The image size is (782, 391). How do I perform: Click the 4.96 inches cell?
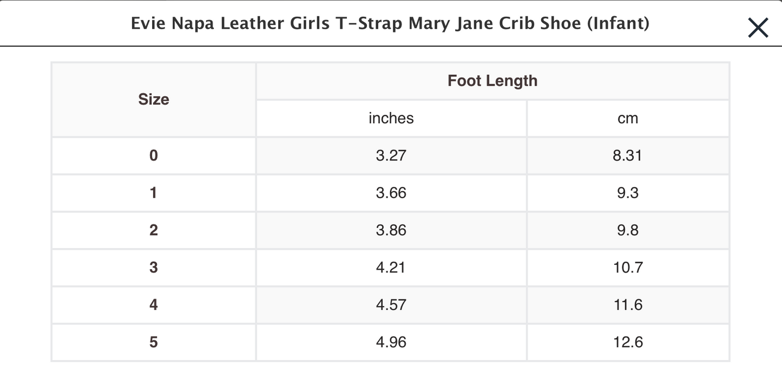pos(391,342)
